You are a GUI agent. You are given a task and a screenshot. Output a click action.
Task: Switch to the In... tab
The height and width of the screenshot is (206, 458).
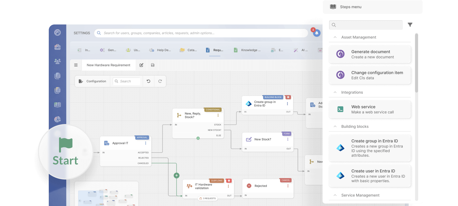click(x=84, y=50)
